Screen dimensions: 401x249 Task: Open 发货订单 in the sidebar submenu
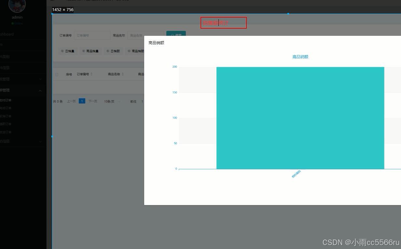coord(6,132)
